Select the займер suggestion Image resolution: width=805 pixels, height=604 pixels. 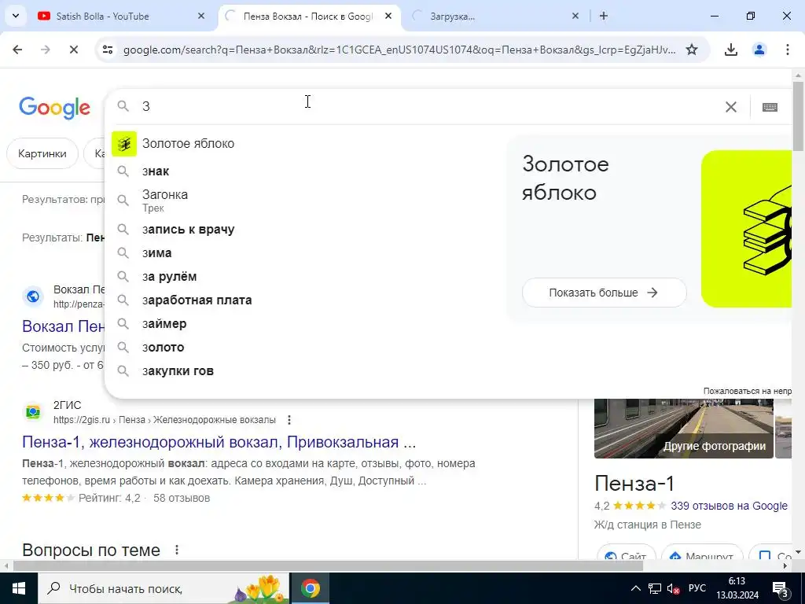click(308, 324)
